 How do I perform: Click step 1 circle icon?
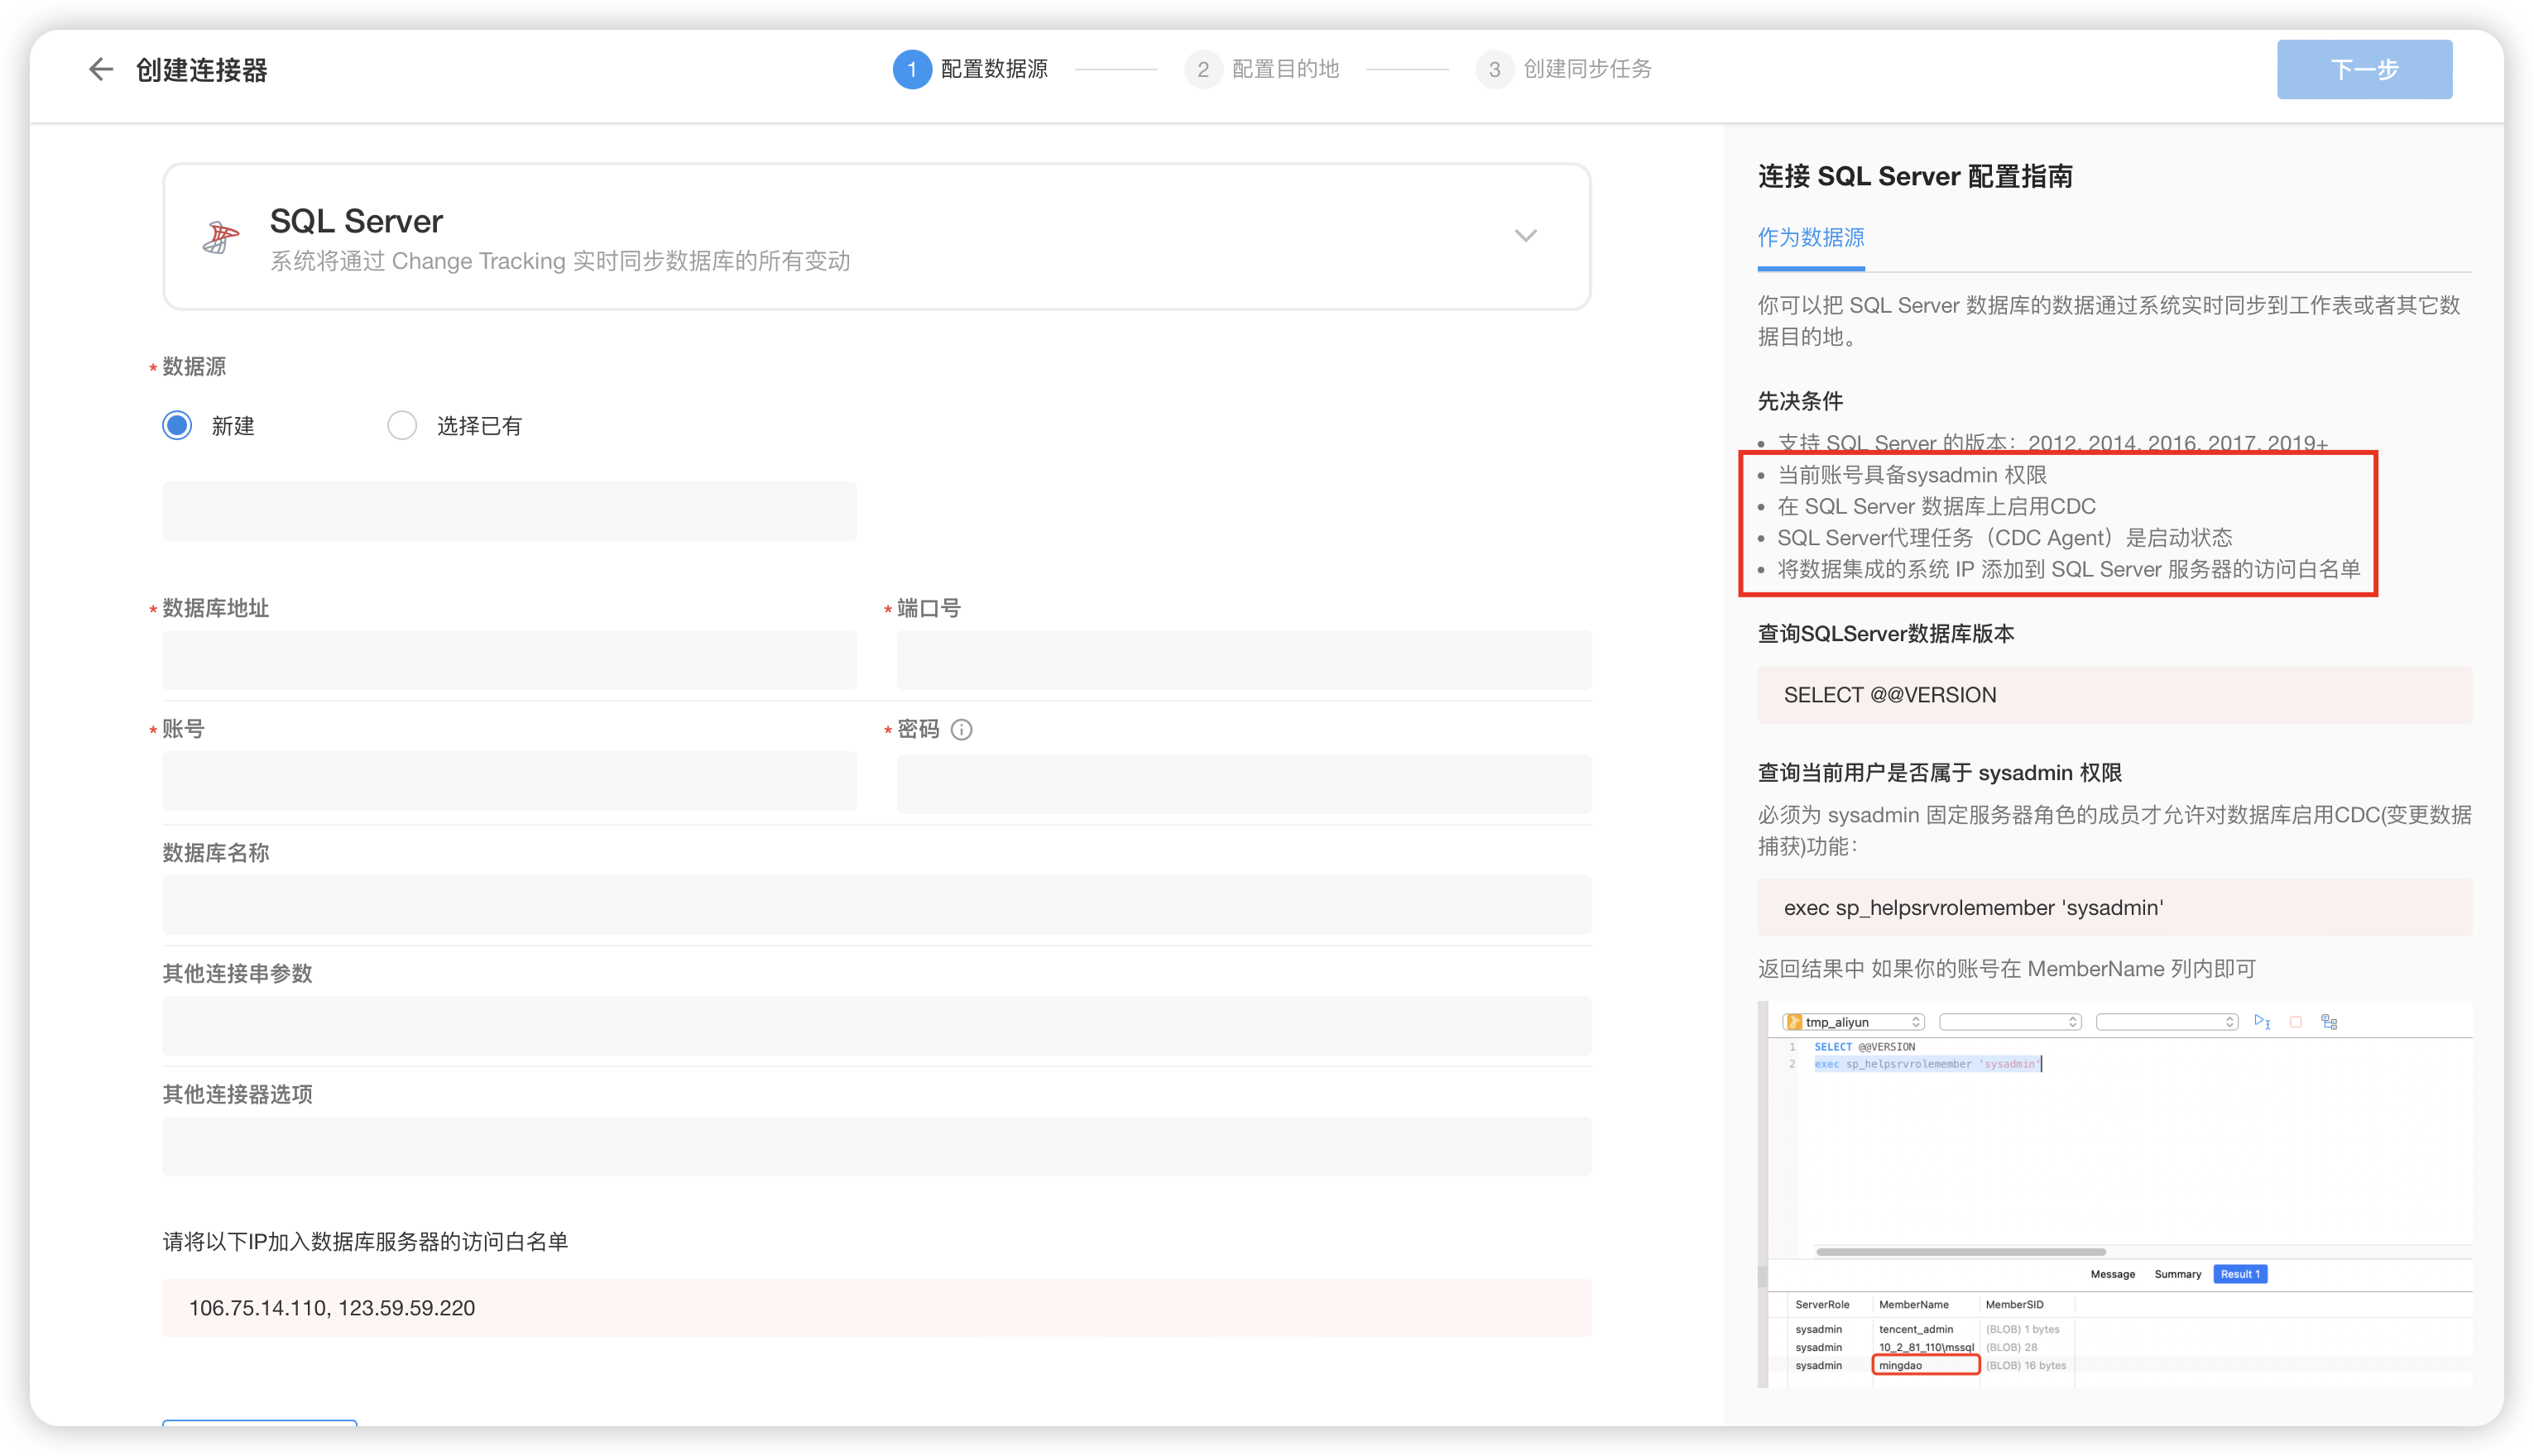911,69
